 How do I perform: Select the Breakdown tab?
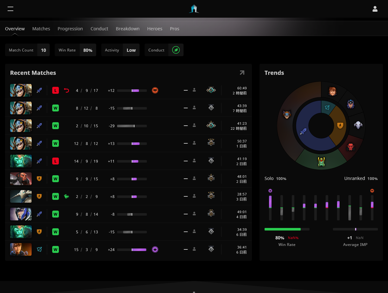(128, 29)
